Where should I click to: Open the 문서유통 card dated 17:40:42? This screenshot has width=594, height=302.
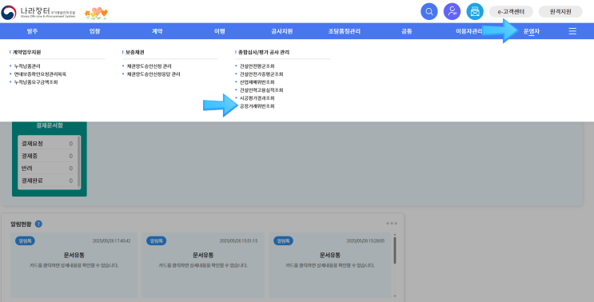(x=74, y=265)
